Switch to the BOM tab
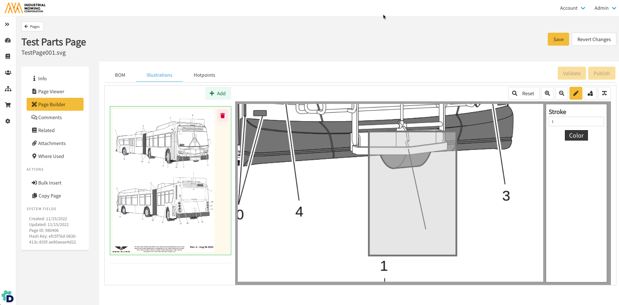The width and height of the screenshot is (619, 305). pyautogui.click(x=120, y=75)
